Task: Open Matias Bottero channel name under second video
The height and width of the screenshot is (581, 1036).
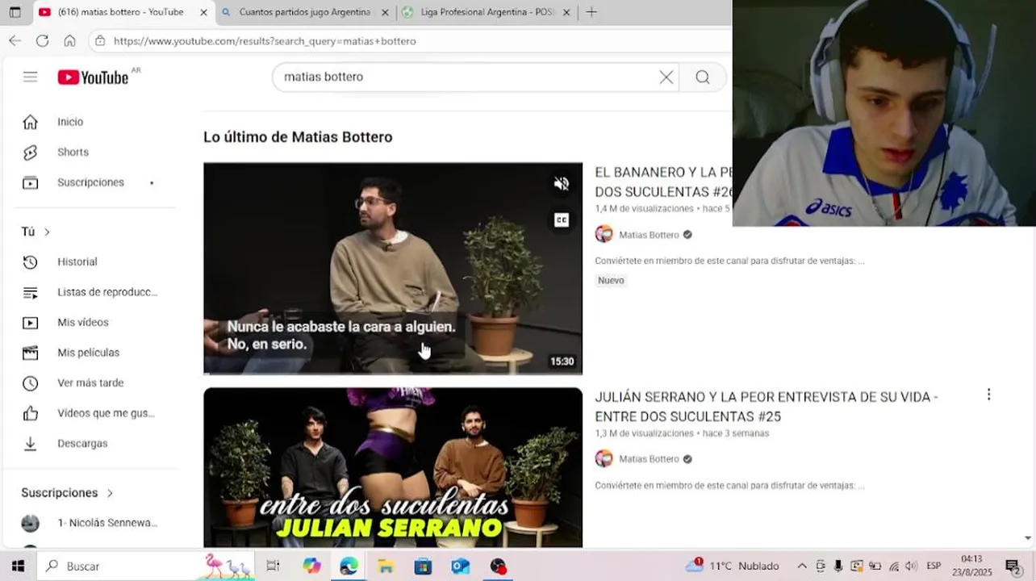Action: tap(649, 459)
